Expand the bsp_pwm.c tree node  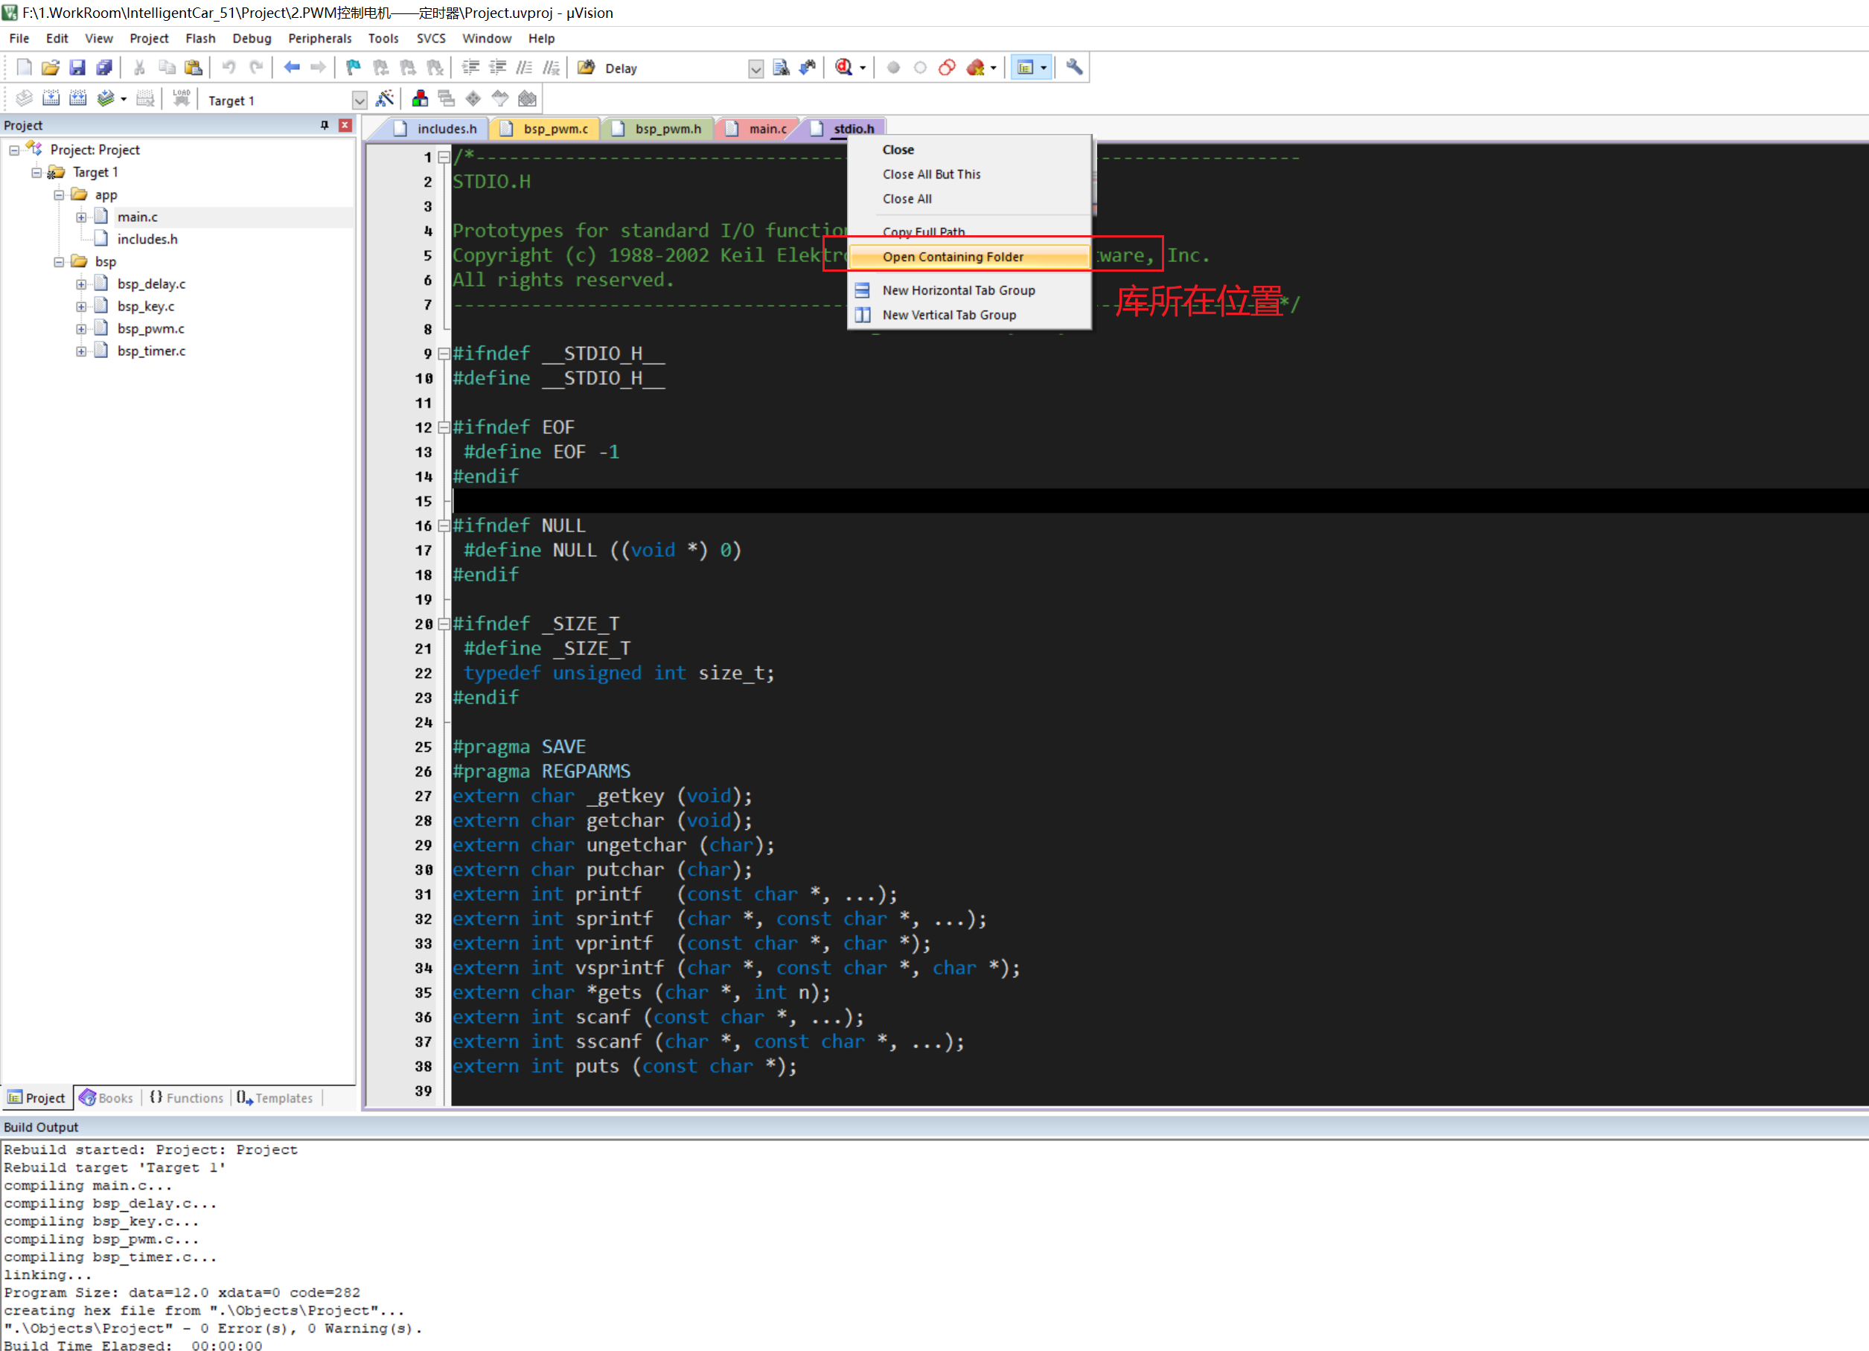(80, 329)
